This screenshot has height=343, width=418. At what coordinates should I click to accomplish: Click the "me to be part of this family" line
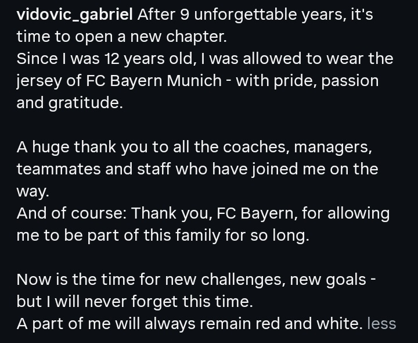163,235
